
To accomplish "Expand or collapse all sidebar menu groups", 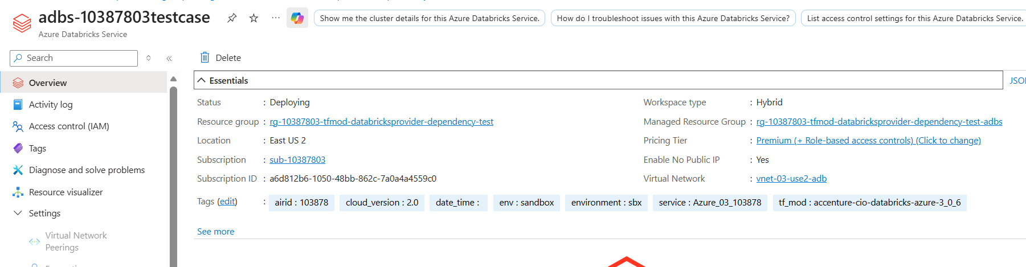I will pos(149,58).
